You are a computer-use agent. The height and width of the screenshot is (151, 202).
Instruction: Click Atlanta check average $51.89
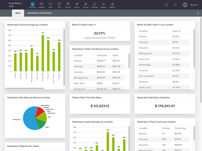178,133
